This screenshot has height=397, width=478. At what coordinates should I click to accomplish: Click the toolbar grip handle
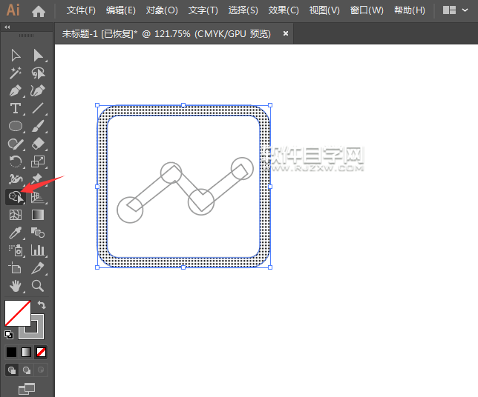pyautogui.click(x=27, y=36)
